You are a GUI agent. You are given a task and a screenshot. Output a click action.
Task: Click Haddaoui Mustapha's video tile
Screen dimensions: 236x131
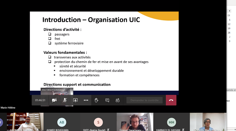[25, 121]
